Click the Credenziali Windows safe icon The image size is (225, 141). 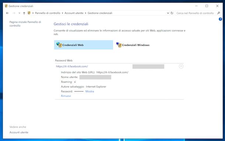(119, 45)
